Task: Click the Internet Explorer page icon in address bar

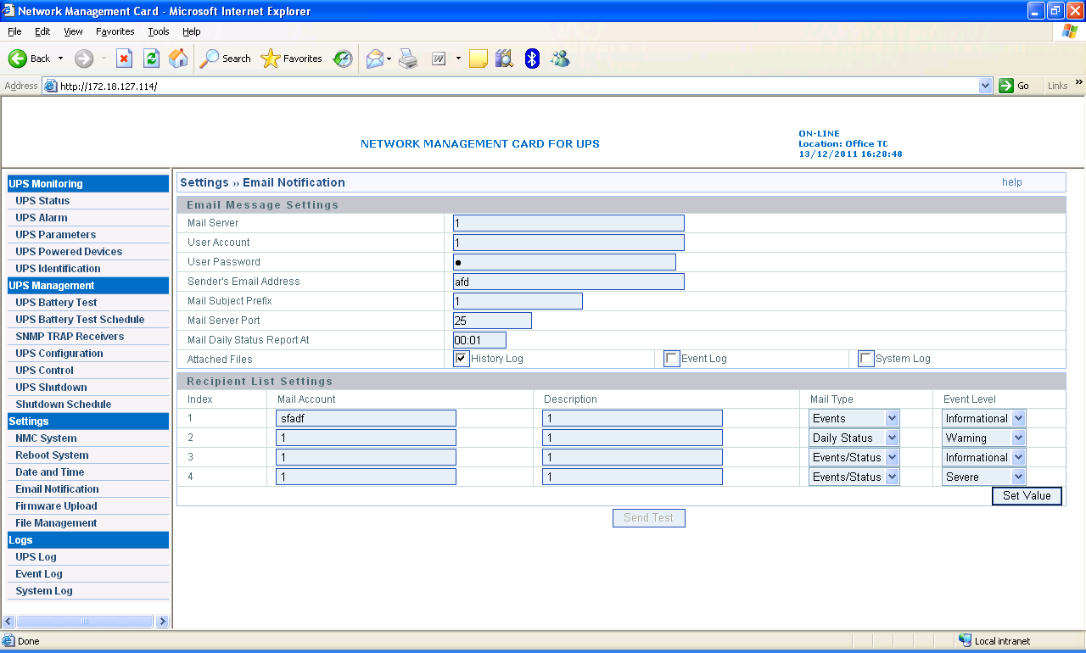Action: click(50, 86)
